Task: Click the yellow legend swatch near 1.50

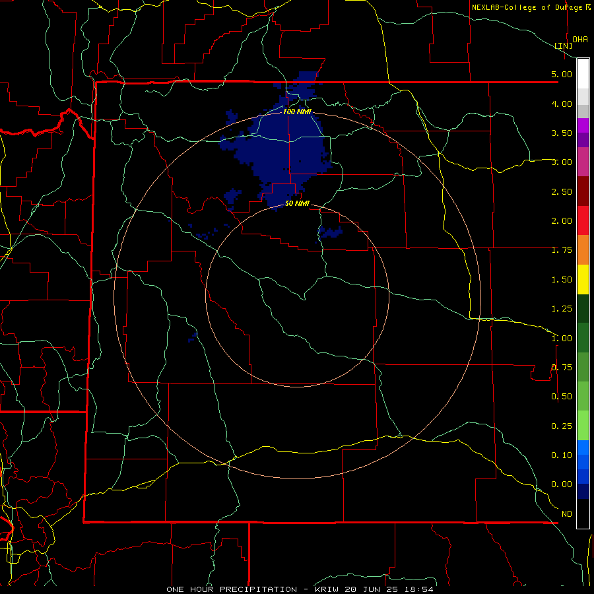Action: pyautogui.click(x=583, y=279)
